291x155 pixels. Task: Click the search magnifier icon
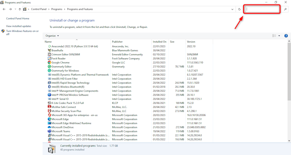(x=285, y=9)
